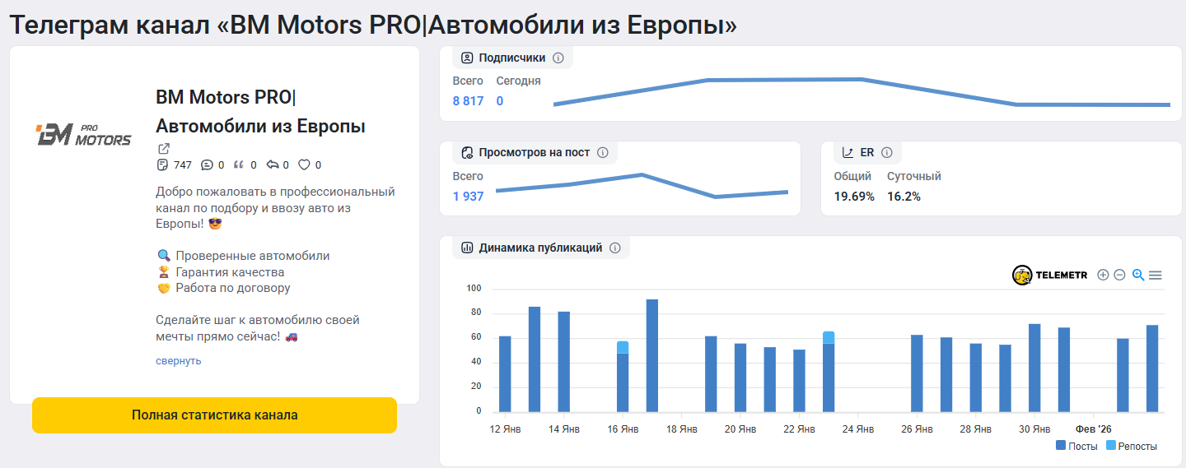Open the external link icon under channel name

(164, 149)
